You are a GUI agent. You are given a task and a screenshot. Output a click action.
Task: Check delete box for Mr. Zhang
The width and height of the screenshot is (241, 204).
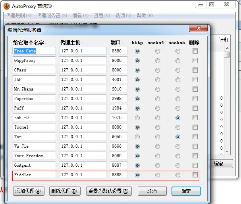(195, 89)
